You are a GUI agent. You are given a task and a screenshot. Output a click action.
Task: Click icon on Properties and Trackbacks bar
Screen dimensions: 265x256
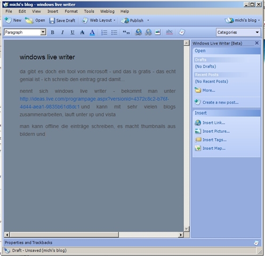tap(256, 243)
